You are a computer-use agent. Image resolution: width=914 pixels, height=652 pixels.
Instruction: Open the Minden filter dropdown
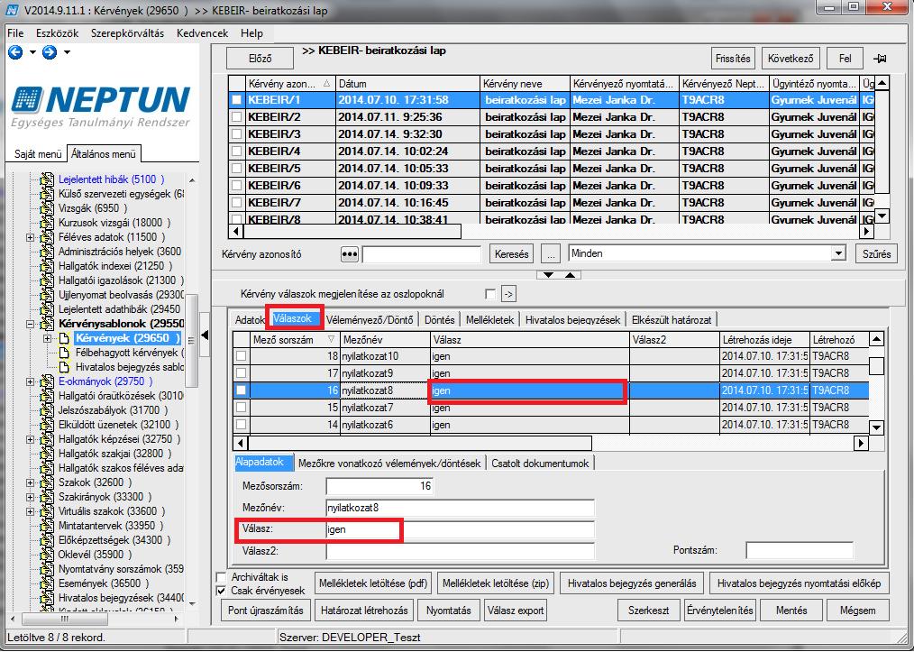pos(838,253)
